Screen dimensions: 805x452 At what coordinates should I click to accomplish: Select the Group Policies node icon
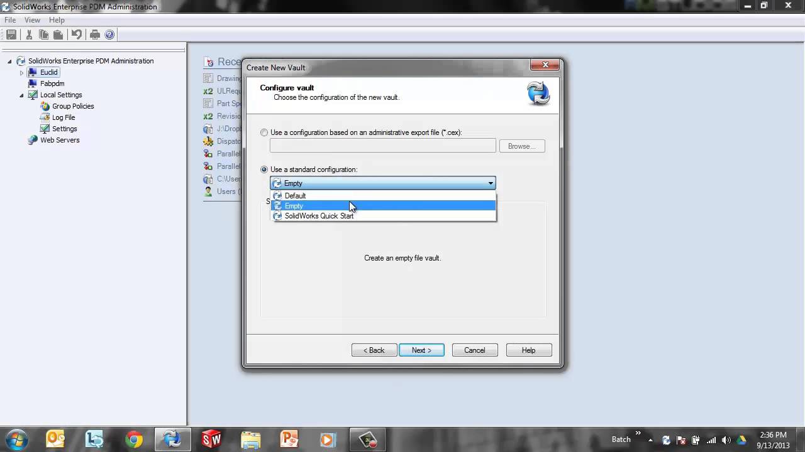click(x=45, y=106)
